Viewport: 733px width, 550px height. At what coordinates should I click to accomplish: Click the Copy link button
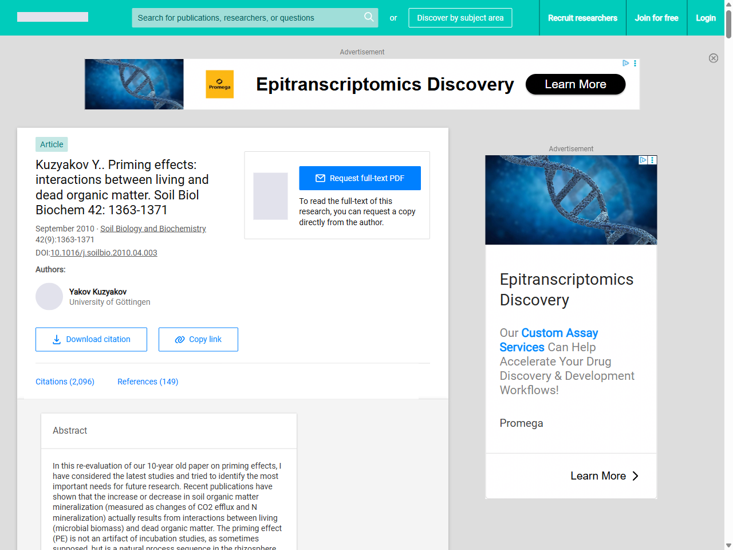[198, 339]
